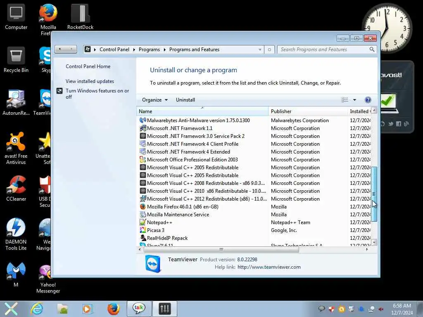The height and width of the screenshot is (317, 423).
Task: Open Control Panel Home link
Action: tap(88, 66)
